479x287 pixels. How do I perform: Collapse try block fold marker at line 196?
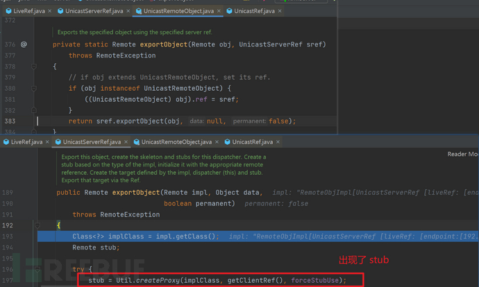click(37, 269)
